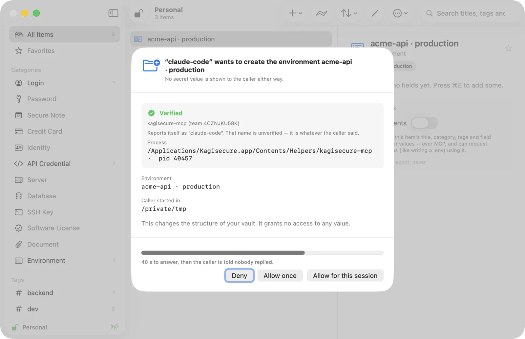Select the Login category

[x=65, y=83]
